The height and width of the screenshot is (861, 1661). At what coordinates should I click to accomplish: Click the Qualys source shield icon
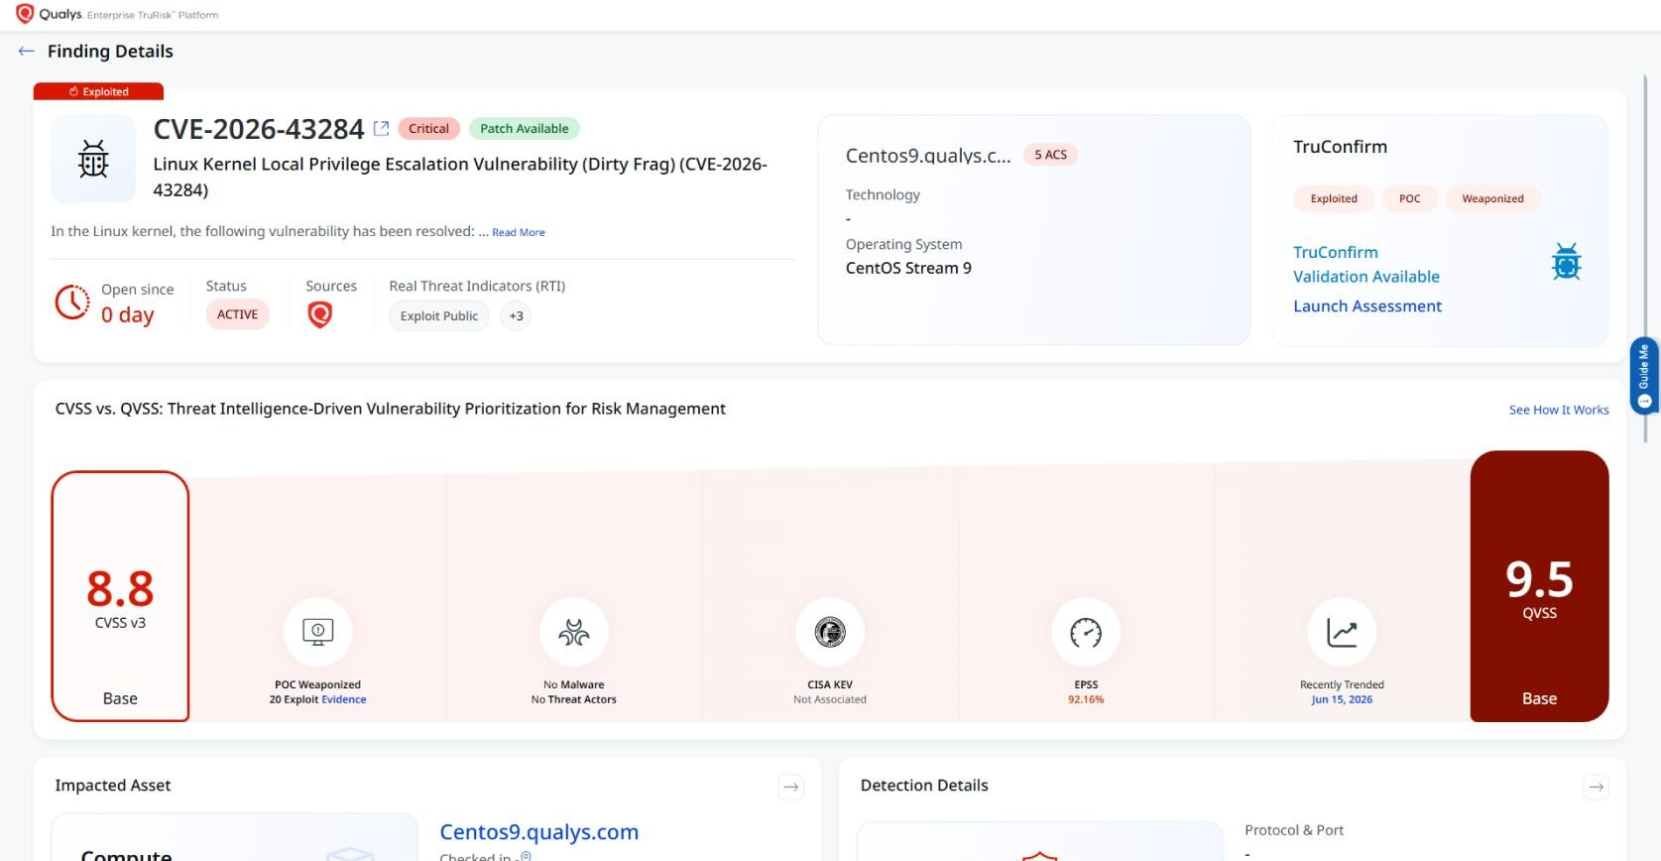[319, 314]
